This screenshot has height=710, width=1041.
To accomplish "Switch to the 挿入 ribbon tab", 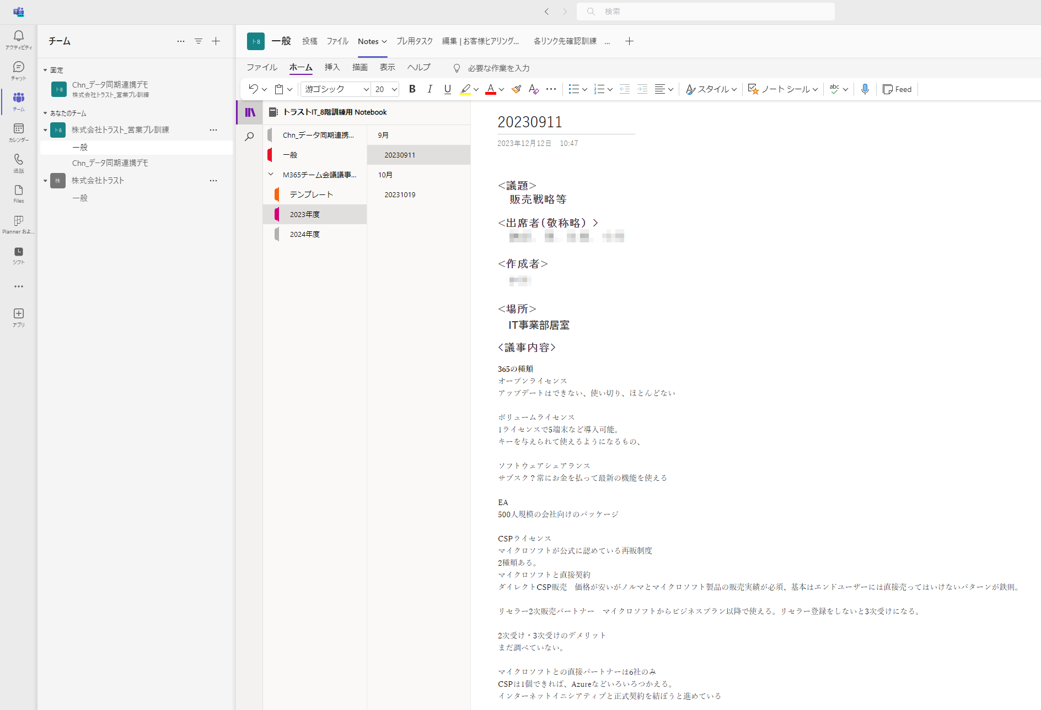I will click(332, 67).
